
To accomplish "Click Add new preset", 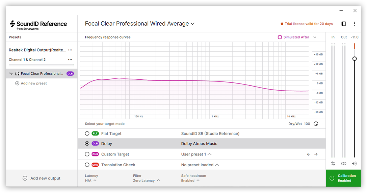I will (31, 83).
